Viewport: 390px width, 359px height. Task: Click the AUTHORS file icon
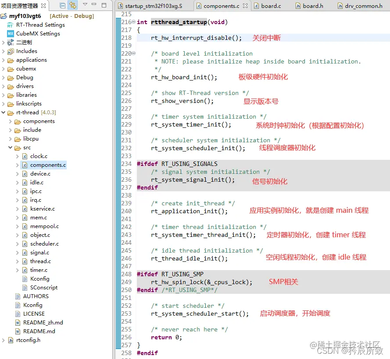[18, 296]
